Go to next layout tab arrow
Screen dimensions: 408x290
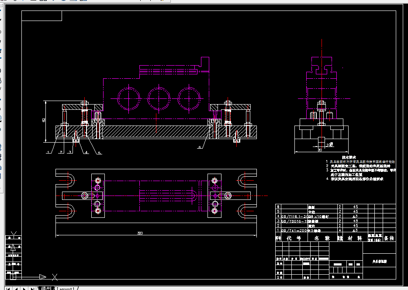24,288
